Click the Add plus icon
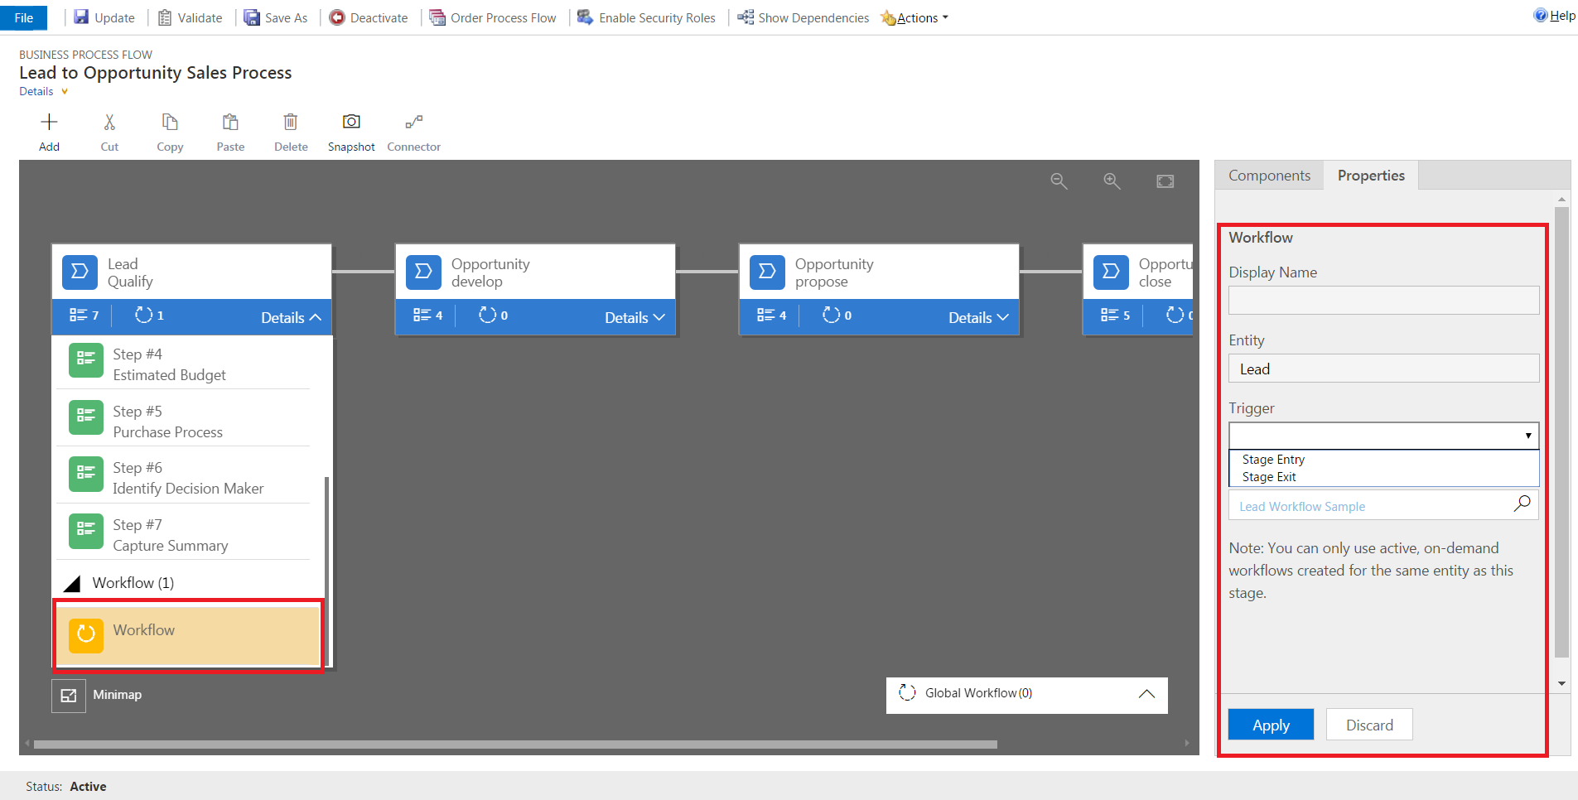The height and width of the screenshot is (800, 1578). [49, 123]
